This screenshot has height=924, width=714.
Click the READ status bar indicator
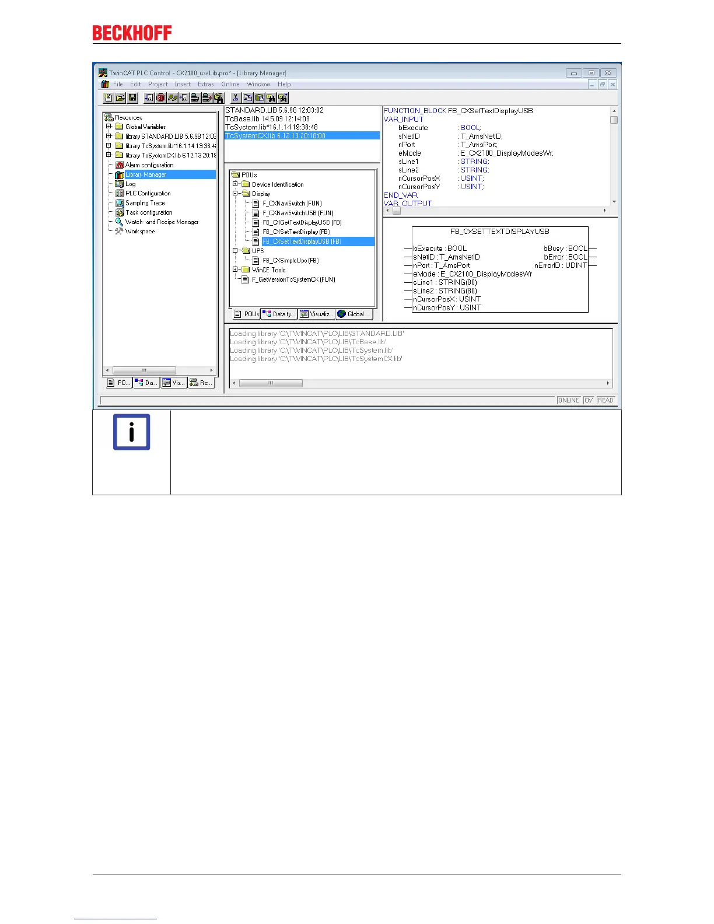(605, 400)
